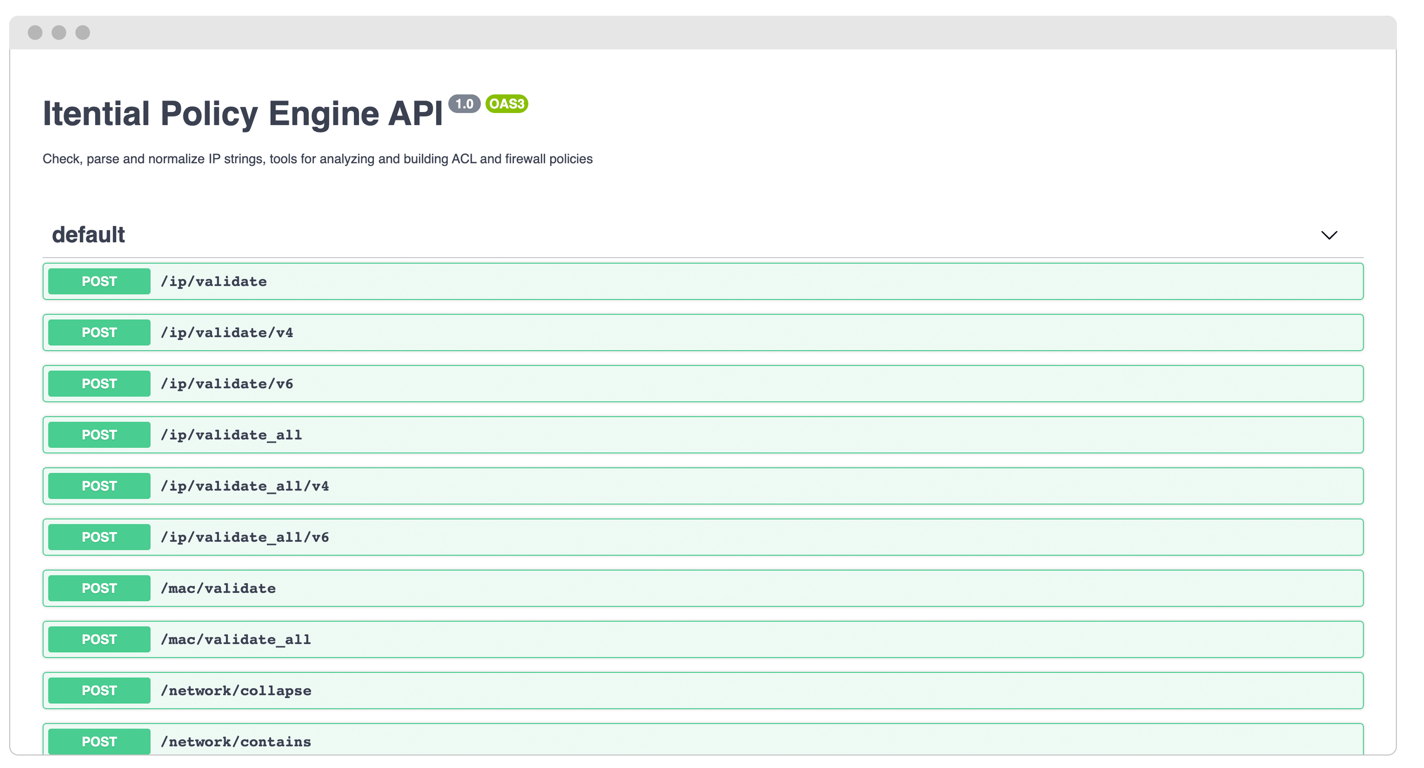The width and height of the screenshot is (1424, 768).
Task: Click the OAS3 version badge
Action: click(x=506, y=104)
